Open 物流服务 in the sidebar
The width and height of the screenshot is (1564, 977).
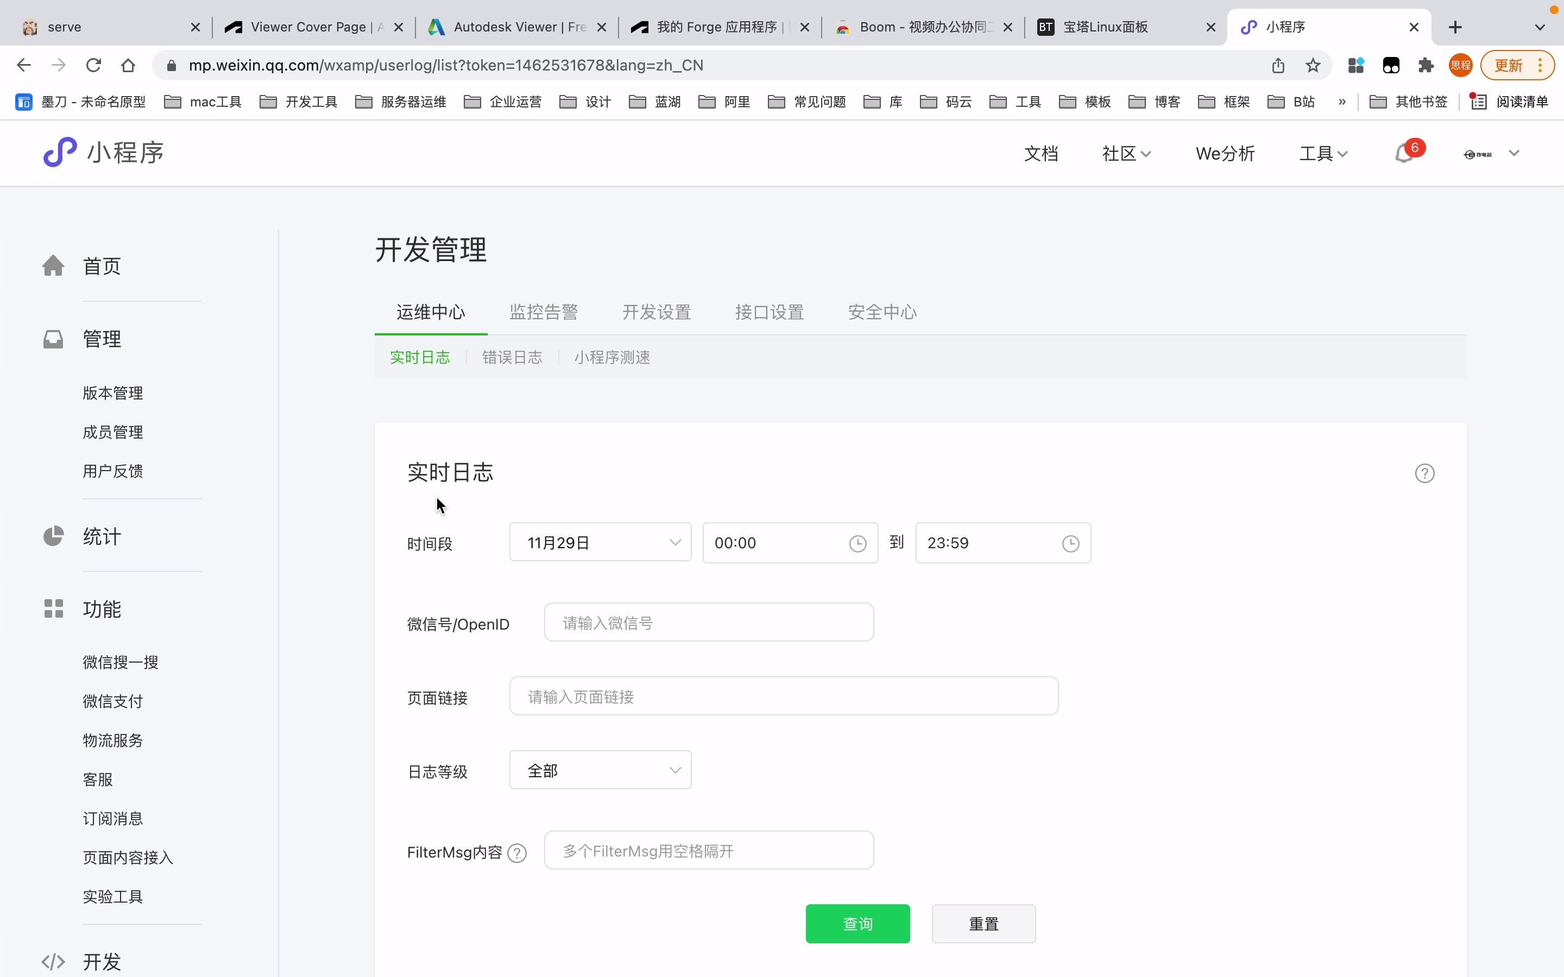[113, 740]
